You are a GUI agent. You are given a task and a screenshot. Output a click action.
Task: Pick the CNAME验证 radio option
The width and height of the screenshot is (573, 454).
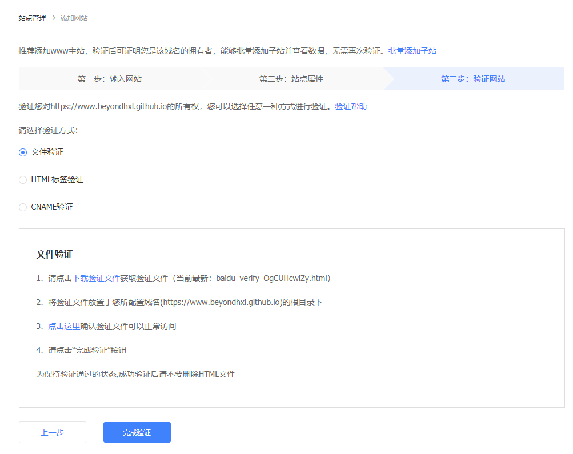(x=23, y=207)
